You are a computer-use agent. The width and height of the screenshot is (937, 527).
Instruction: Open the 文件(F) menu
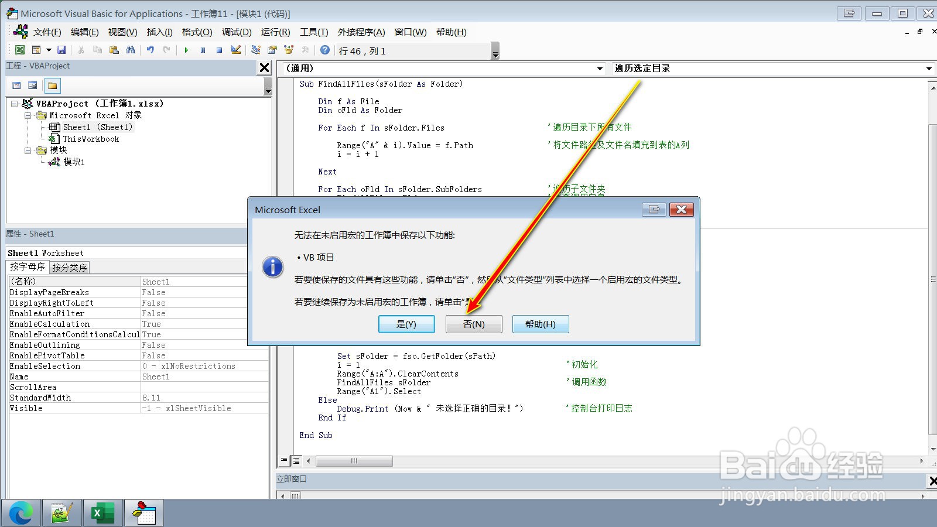click(47, 32)
